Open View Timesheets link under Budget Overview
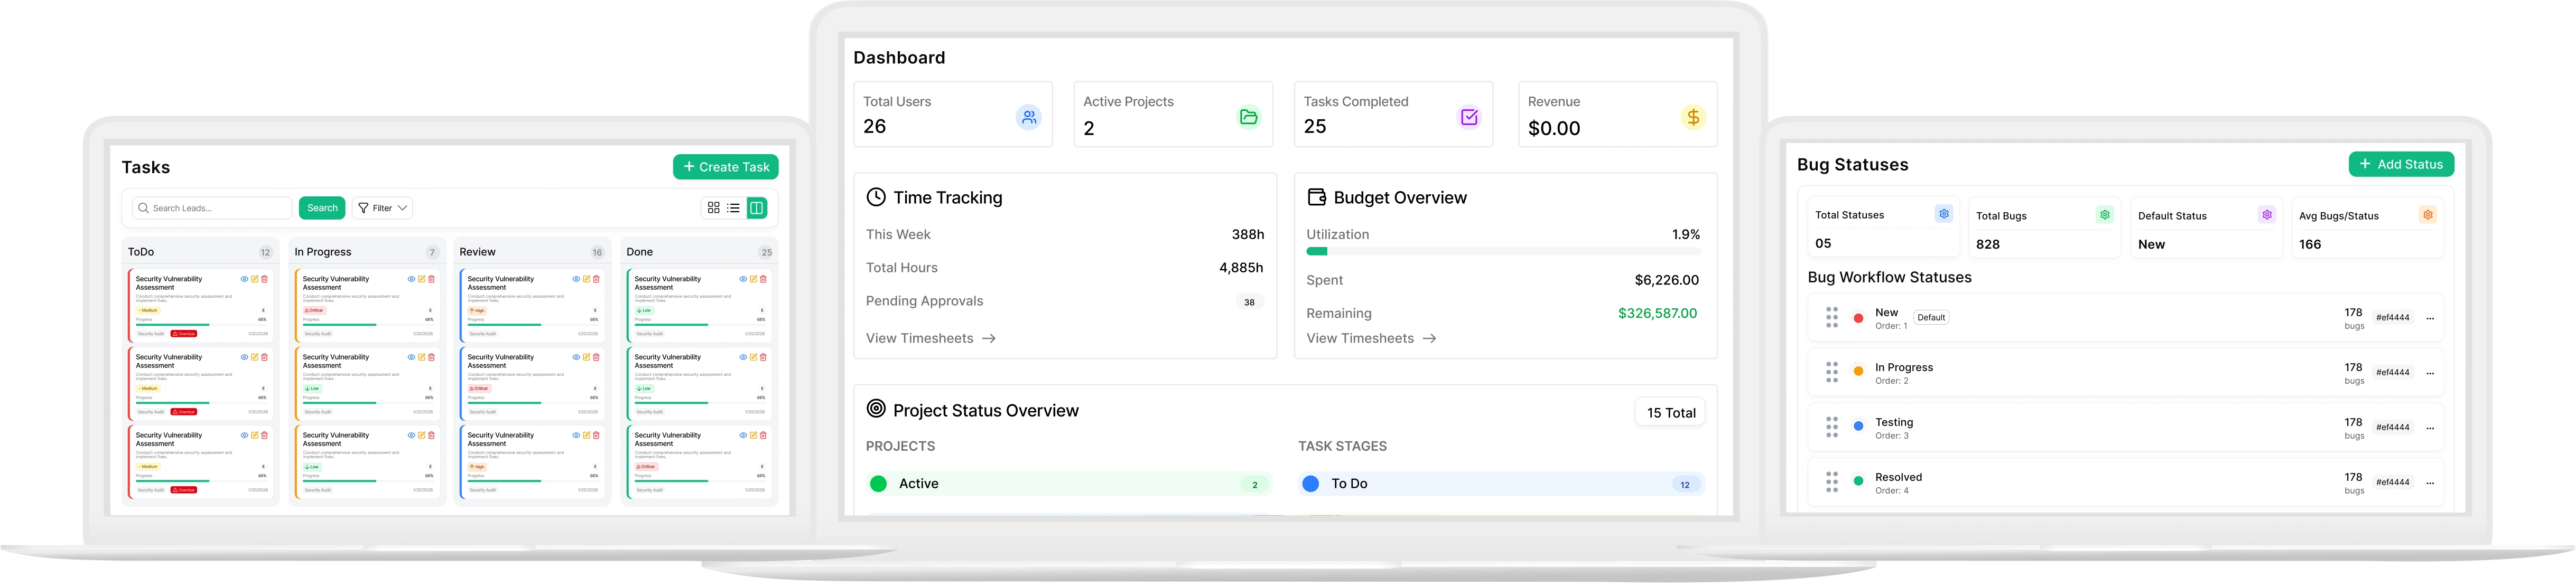The height and width of the screenshot is (587, 2576). [x=1371, y=338]
